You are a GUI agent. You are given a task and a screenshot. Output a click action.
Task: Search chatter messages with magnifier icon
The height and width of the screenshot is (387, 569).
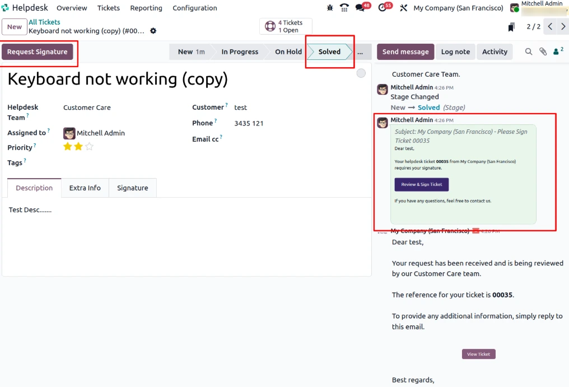tap(529, 52)
